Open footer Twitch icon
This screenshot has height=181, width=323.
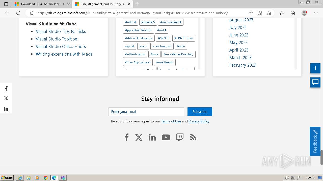pyautogui.click(x=180, y=137)
